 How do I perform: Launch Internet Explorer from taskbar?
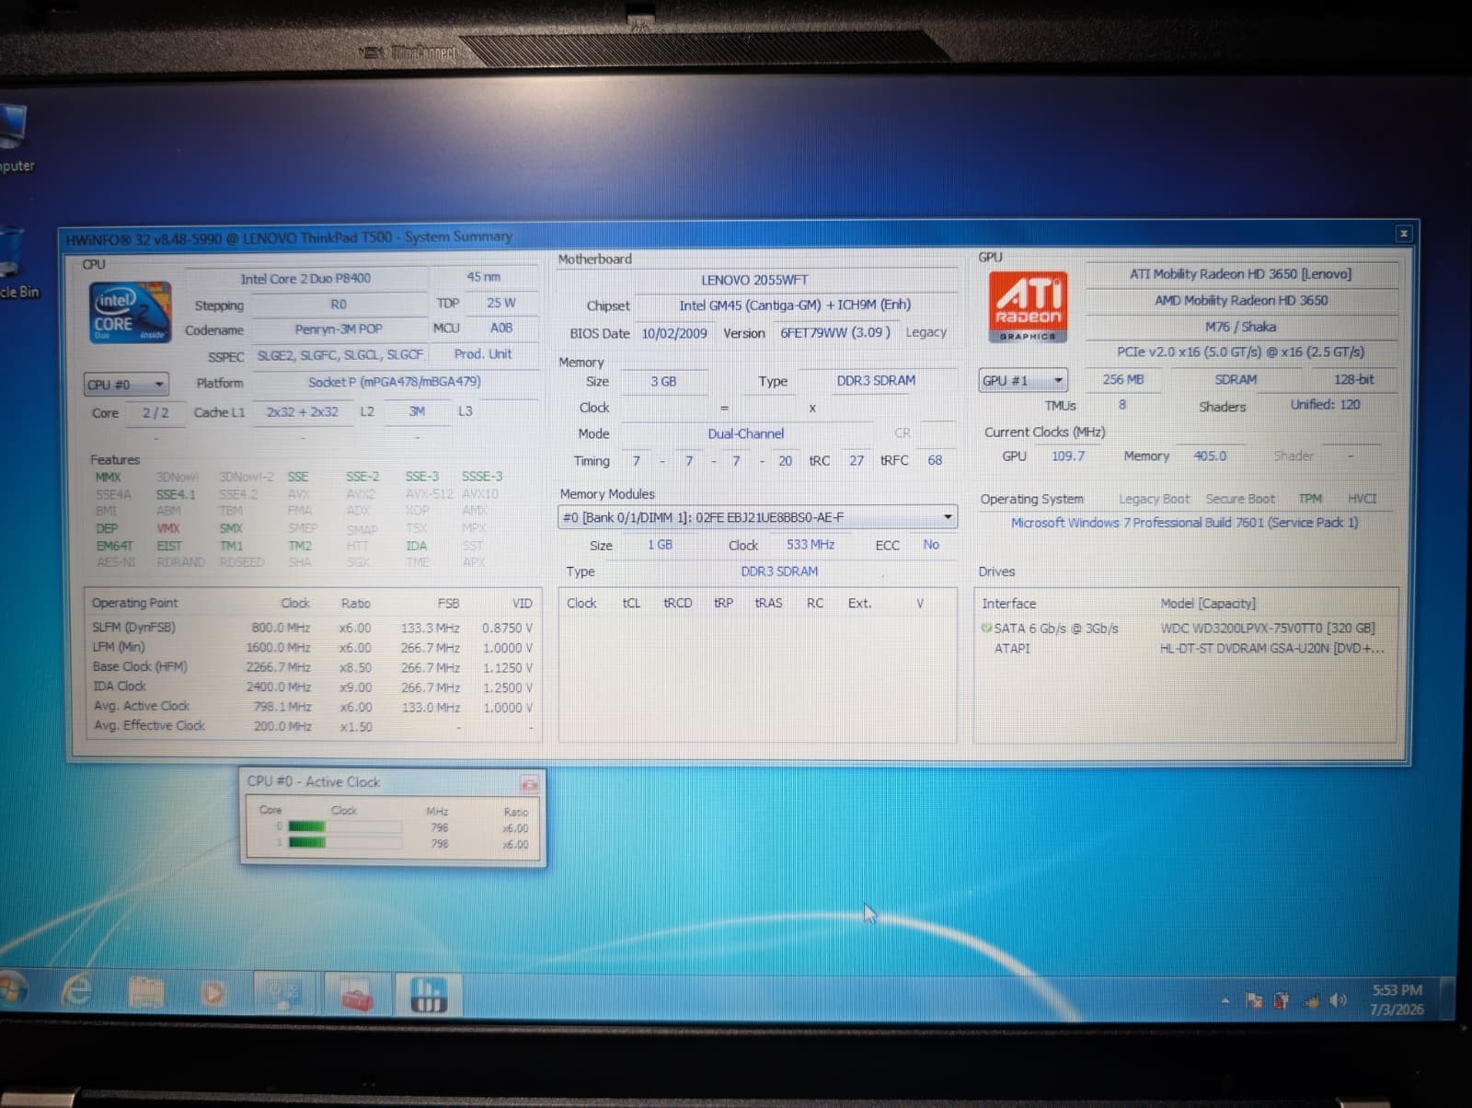pyautogui.click(x=77, y=991)
